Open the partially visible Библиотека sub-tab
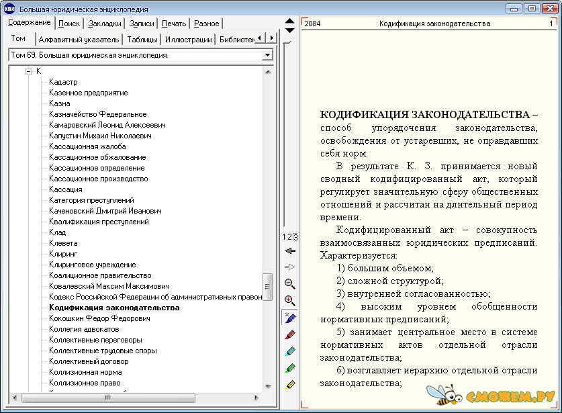 coord(236,40)
